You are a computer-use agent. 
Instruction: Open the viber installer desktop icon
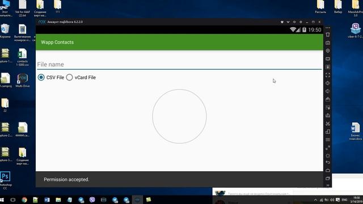coord(356,31)
